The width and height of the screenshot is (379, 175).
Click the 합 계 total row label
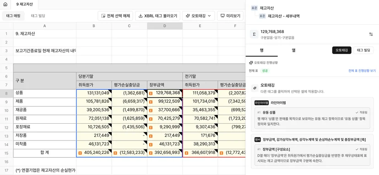coord(45,153)
